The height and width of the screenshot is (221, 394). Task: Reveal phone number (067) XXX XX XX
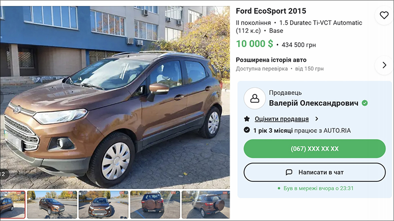pos(315,149)
